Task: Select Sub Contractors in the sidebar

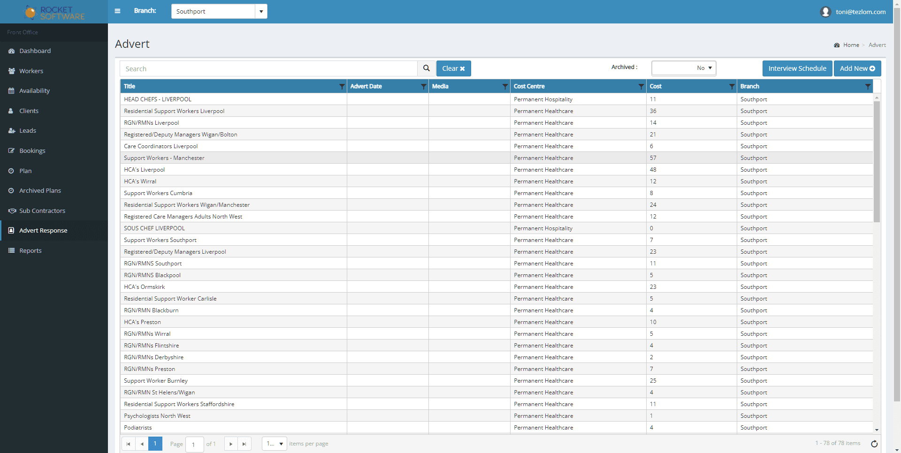Action: [x=42, y=211]
